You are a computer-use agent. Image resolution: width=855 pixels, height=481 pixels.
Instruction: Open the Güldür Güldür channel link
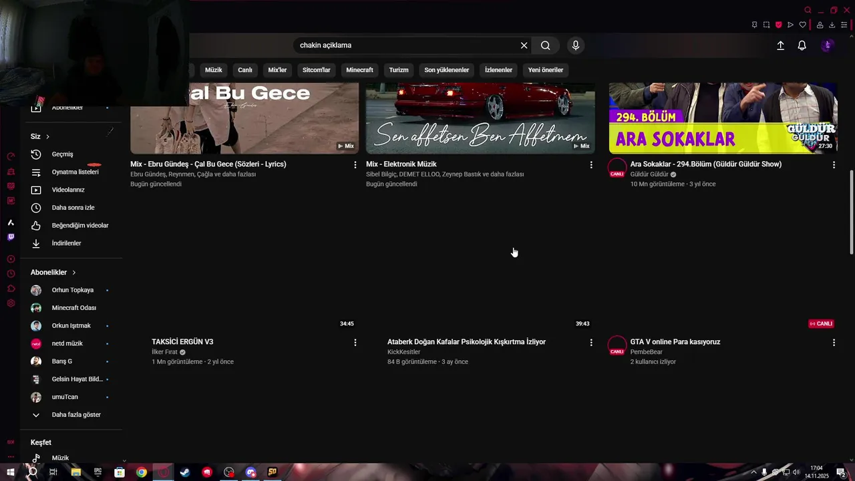[x=649, y=174]
